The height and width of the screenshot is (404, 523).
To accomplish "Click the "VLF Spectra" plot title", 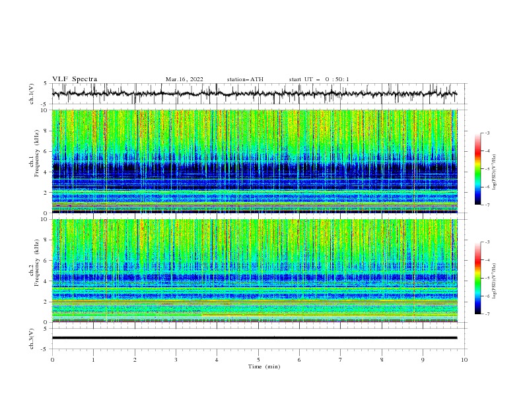I will 75,79.
